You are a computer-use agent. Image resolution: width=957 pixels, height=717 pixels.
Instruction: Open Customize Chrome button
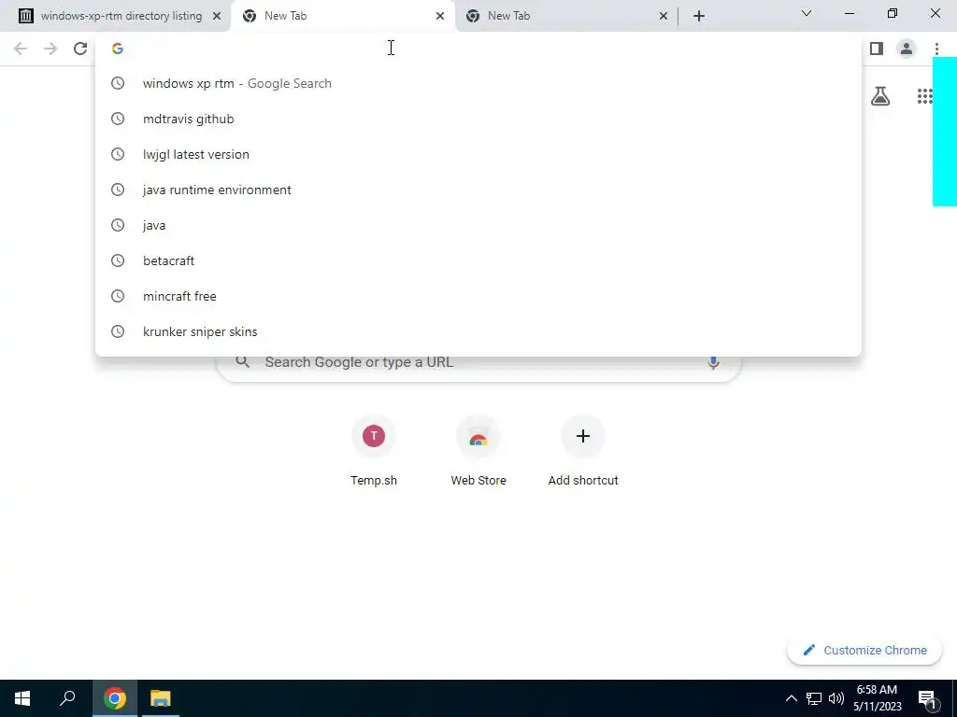click(864, 650)
